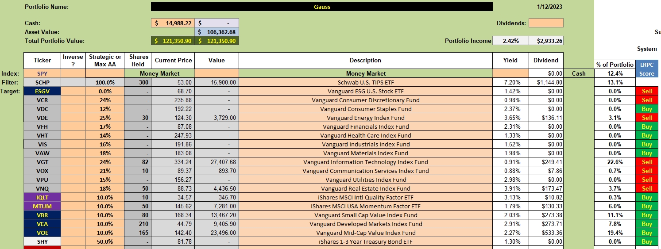Select the VGT ticker cell
Image resolution: width=661 pixels, height=249 pixels.
(x=43, y=162)
